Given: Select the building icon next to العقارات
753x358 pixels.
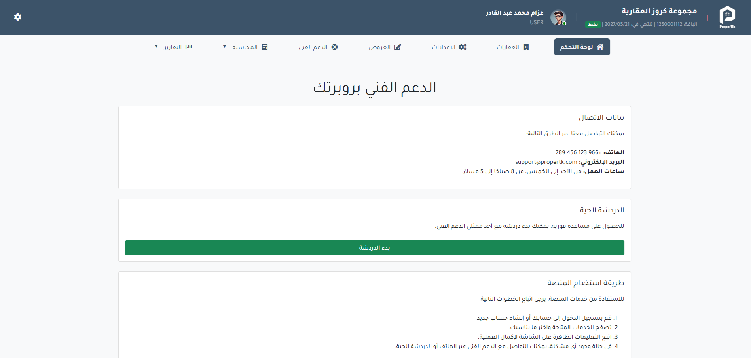Looking at the screenshot, I should pos(526,47).
